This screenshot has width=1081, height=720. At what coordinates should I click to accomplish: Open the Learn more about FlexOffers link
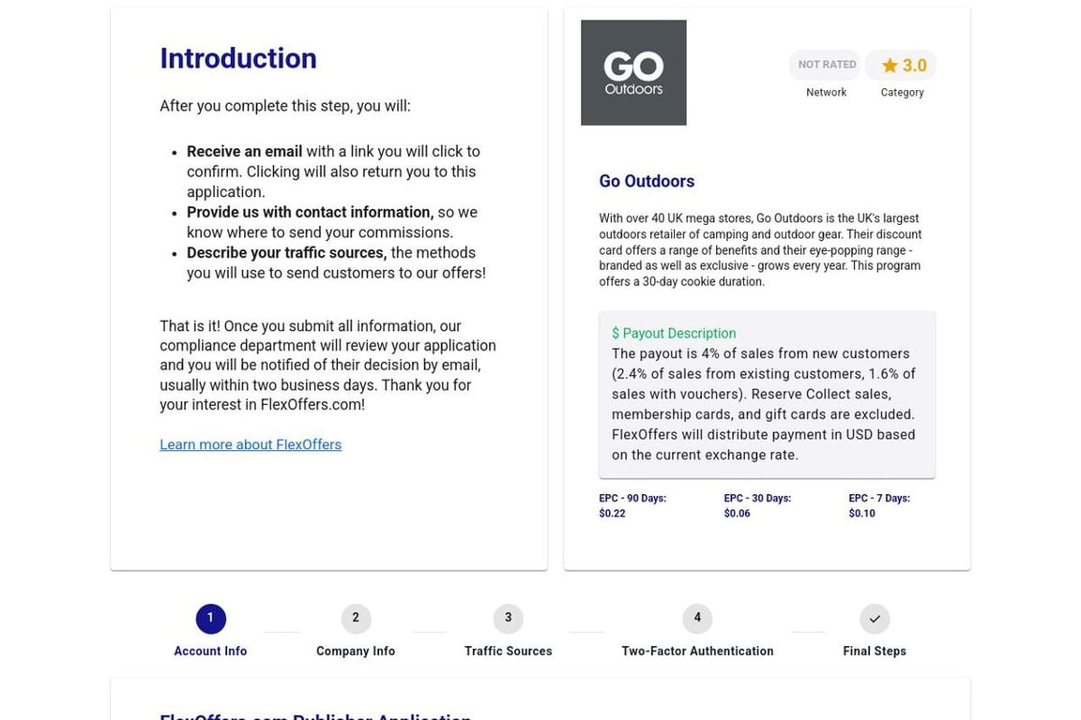(x=251, y=444)
